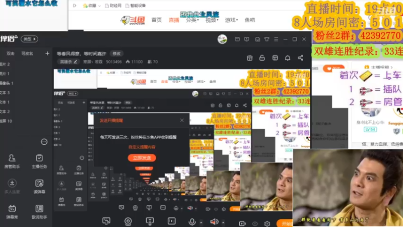
Task: Click the streamer avatar in companion title bar
Action: point(222,39)
